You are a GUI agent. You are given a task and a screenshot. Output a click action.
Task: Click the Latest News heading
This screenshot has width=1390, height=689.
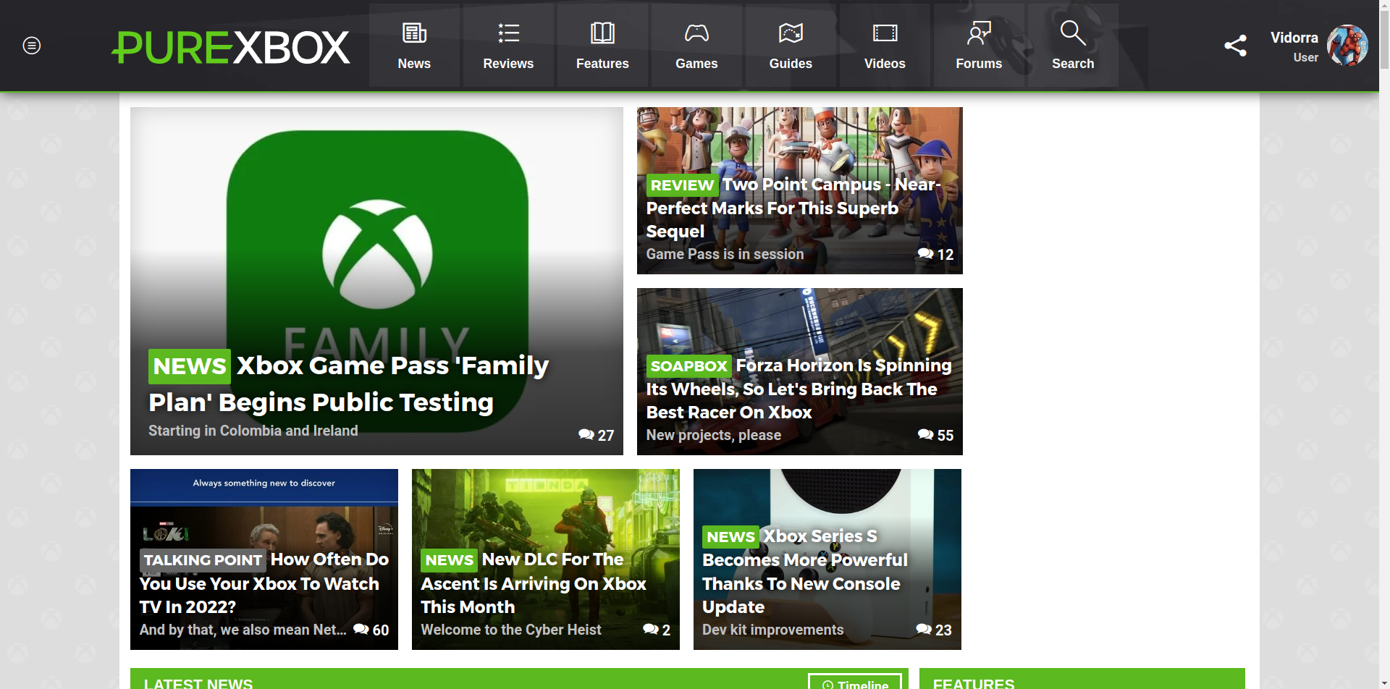pos(198,683)
